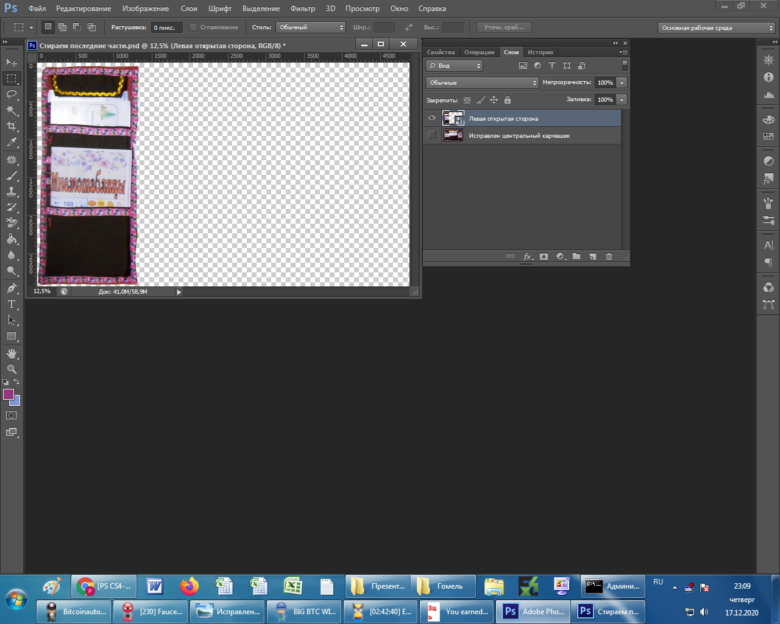780x624 pixels.
Task: Open the 'Стиль' dropdown
Action: 311,27
